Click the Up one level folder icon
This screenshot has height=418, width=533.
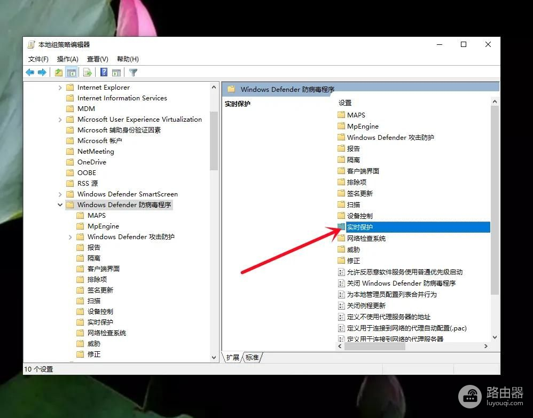pos(59,73)
